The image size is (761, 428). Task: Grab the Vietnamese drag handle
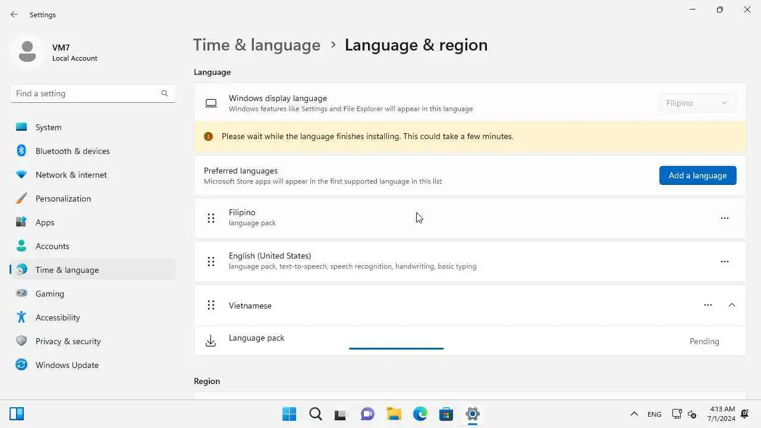coord(211,305)
